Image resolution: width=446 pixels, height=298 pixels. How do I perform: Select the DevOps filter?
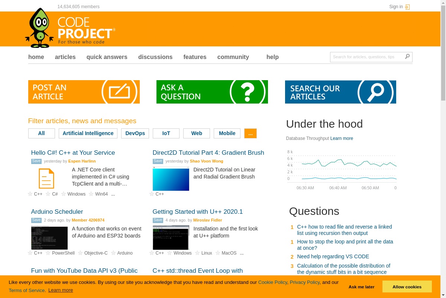pos(135,133)
